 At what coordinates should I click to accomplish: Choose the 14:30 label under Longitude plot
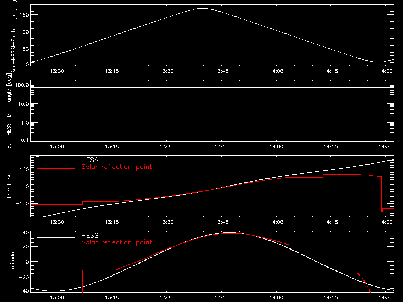coord(385,222)
